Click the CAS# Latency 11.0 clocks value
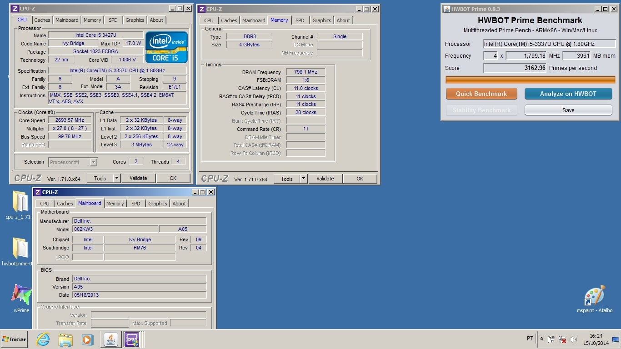The height and width of the screenshot is (349, 621). click(x=305, y=88)
